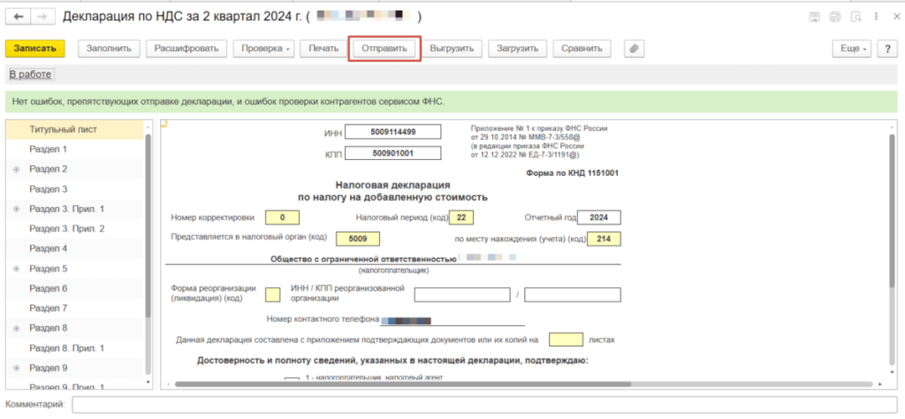Go back with the left arrow

(x=19, y=18)
